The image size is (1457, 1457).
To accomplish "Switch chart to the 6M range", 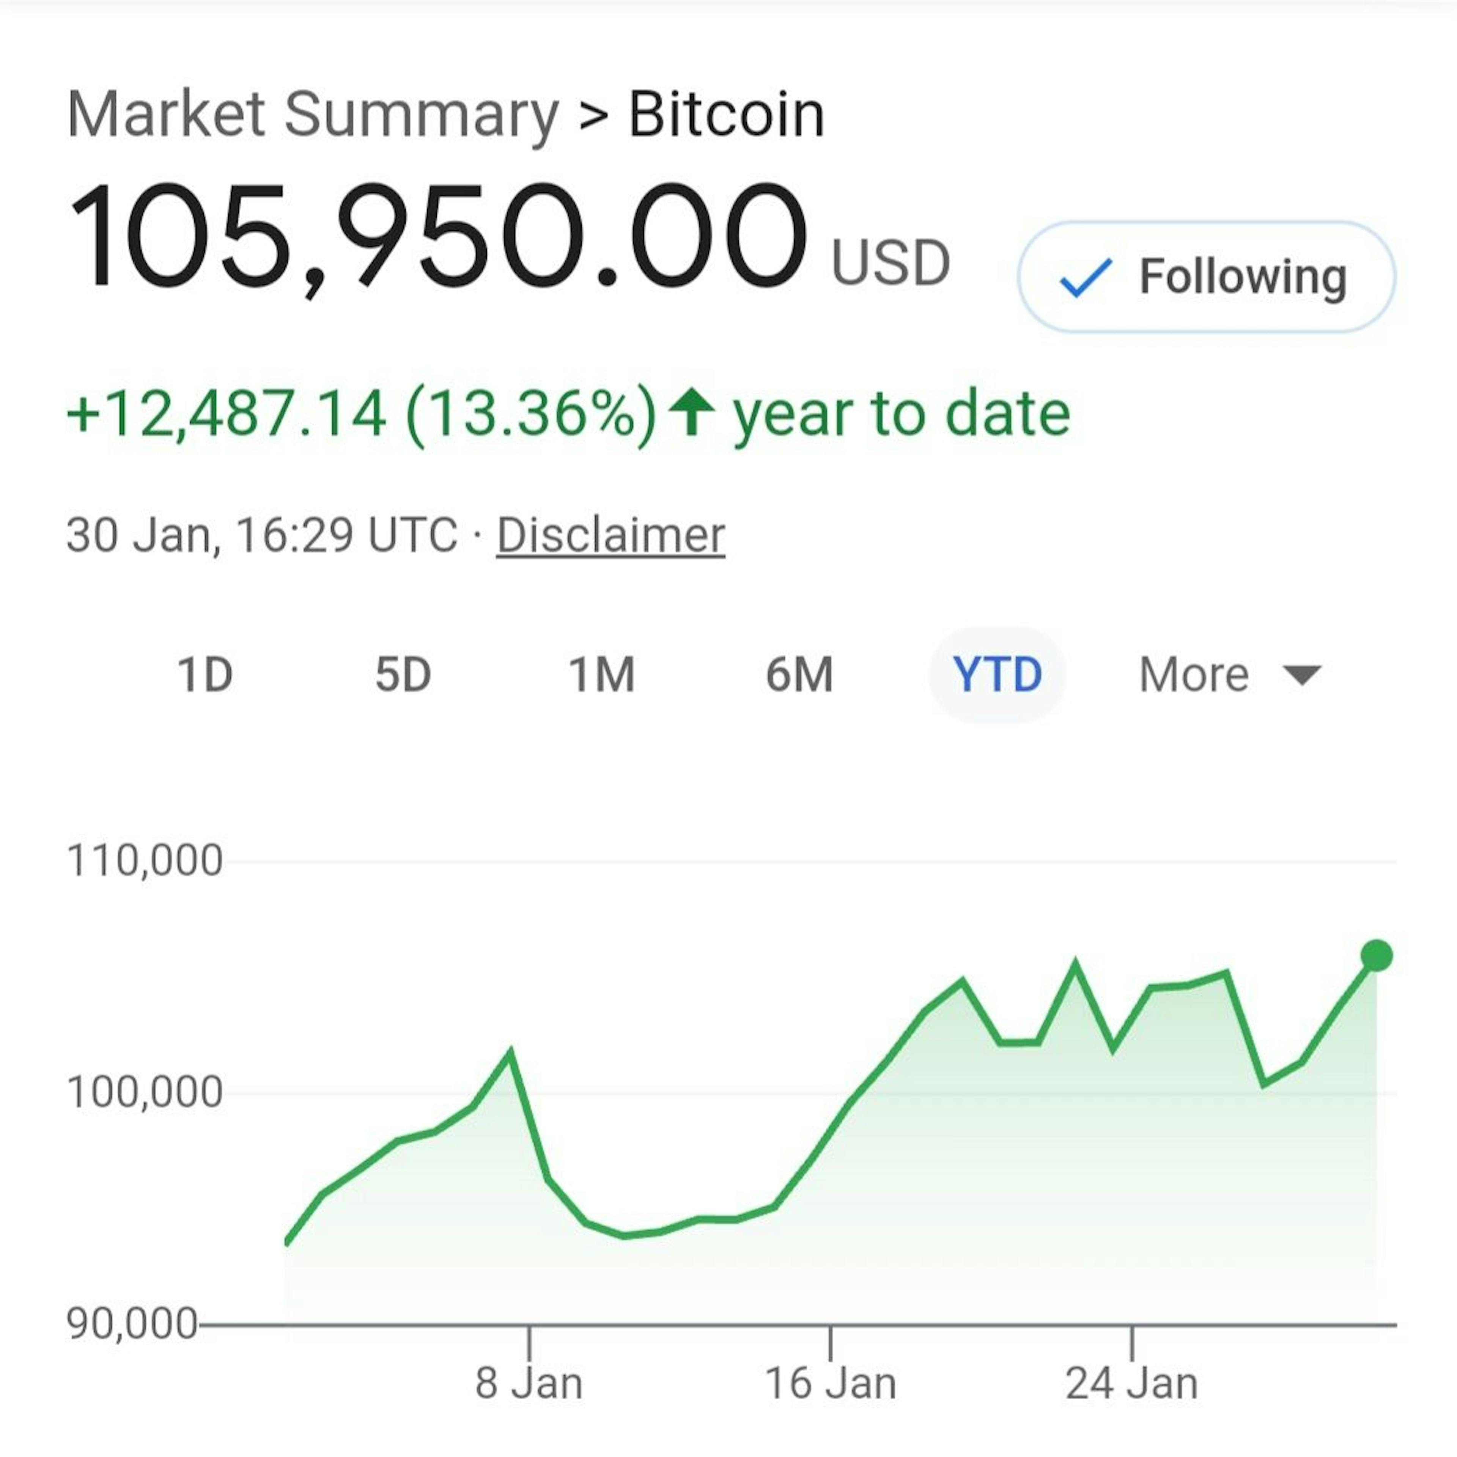I will click(799, 674).
